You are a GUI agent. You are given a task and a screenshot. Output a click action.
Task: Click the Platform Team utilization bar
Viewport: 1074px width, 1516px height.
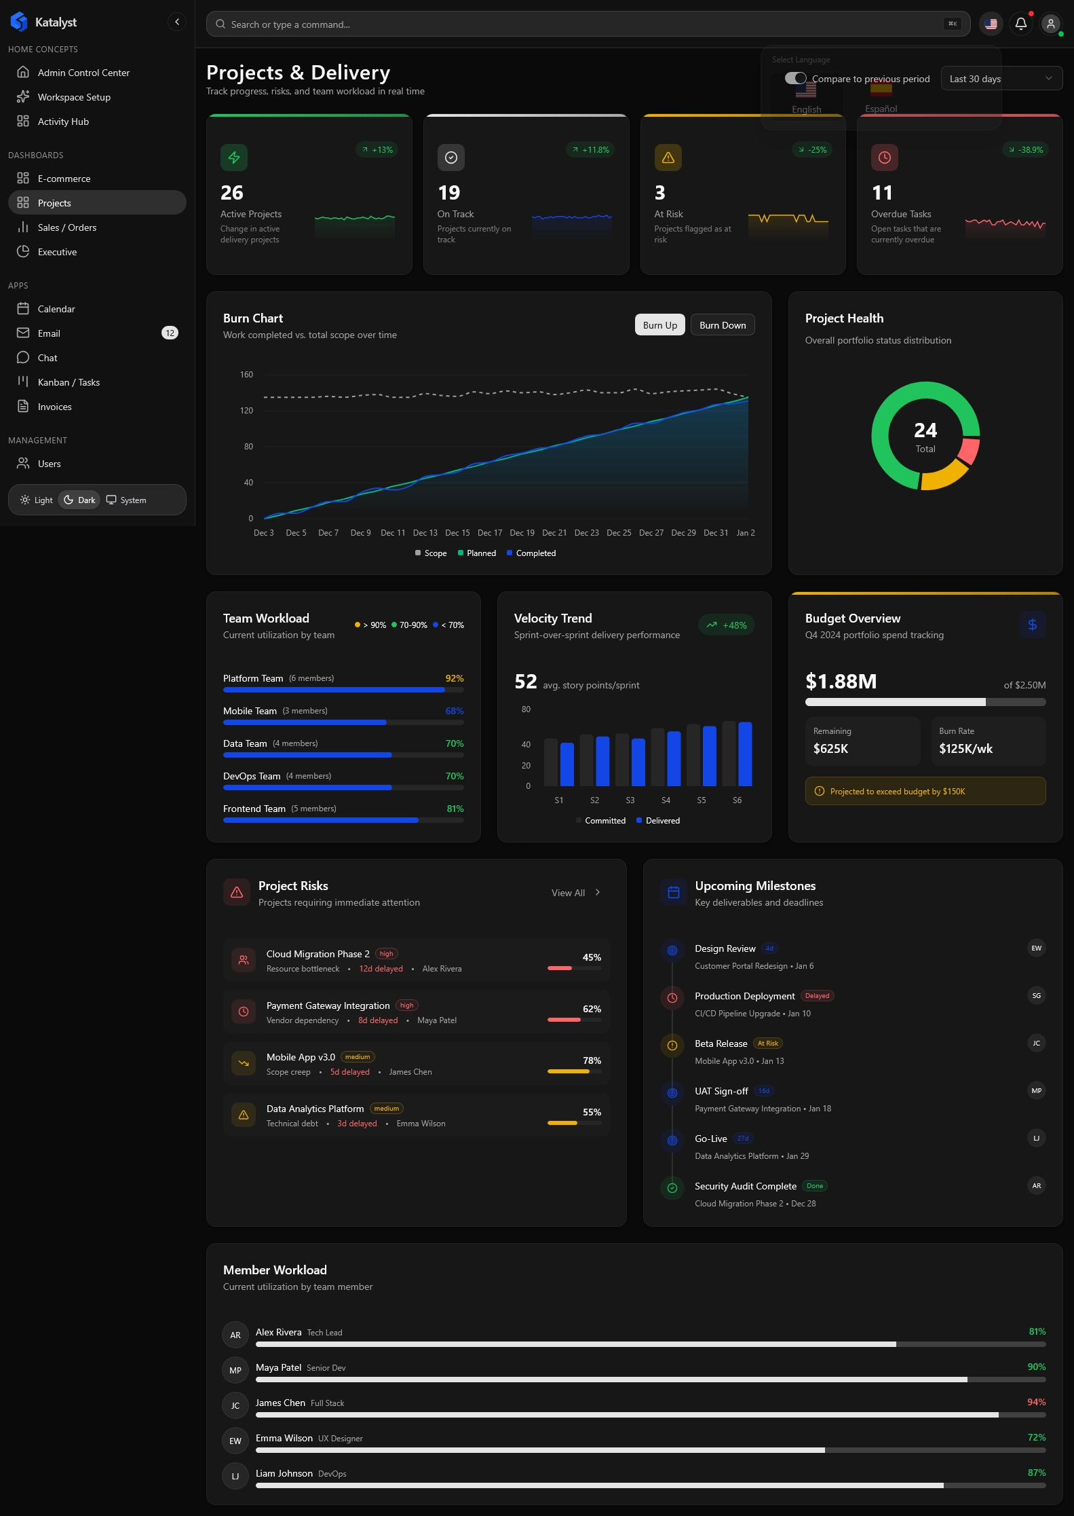(343, 690)
